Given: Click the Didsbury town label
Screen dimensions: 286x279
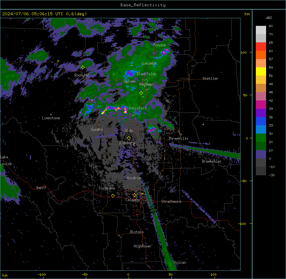Looking at the screenshot, I should tap(127, 143).
